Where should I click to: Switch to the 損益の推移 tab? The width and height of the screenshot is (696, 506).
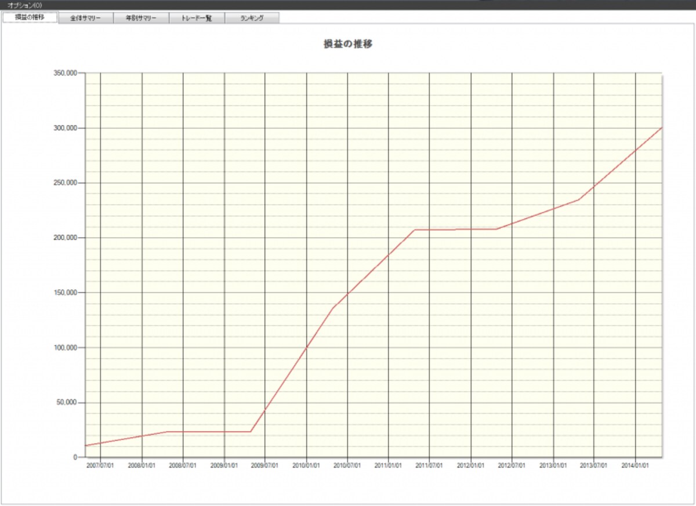(x=30, y=17)
